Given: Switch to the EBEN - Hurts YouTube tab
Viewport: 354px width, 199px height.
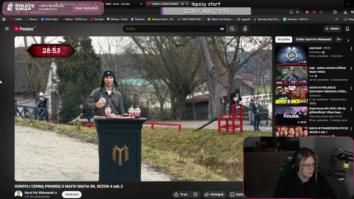Looking at the screenshot, I should tap(118, 4).
